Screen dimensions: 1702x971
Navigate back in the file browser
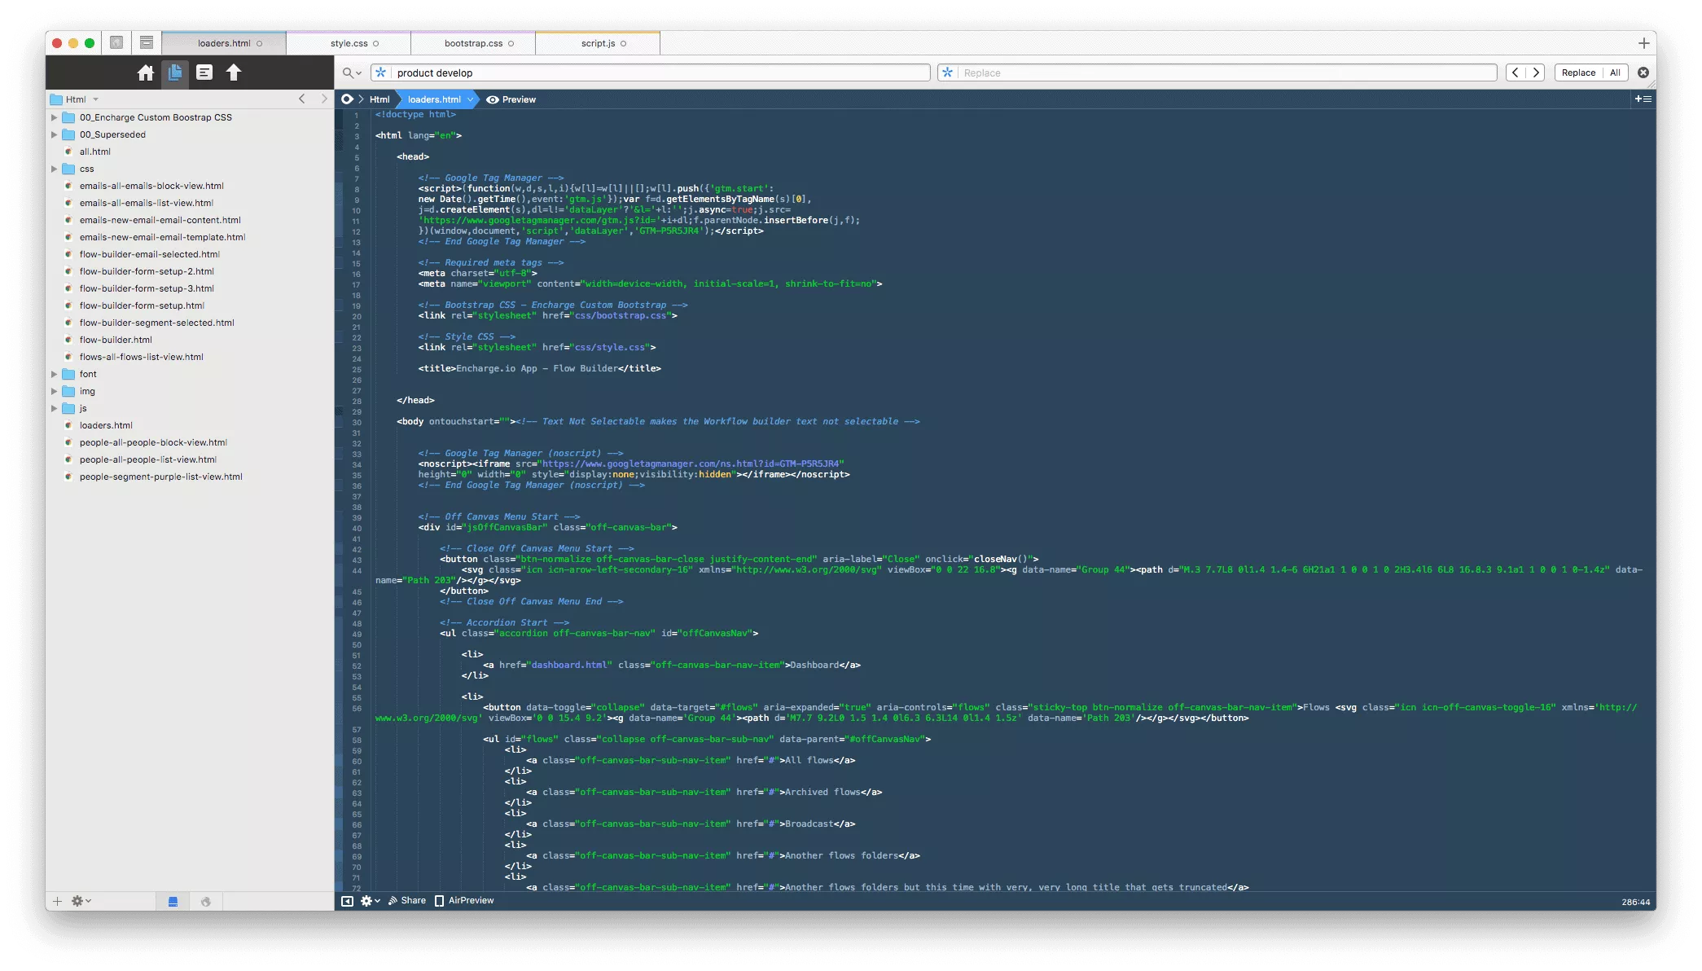coord(302,99)
